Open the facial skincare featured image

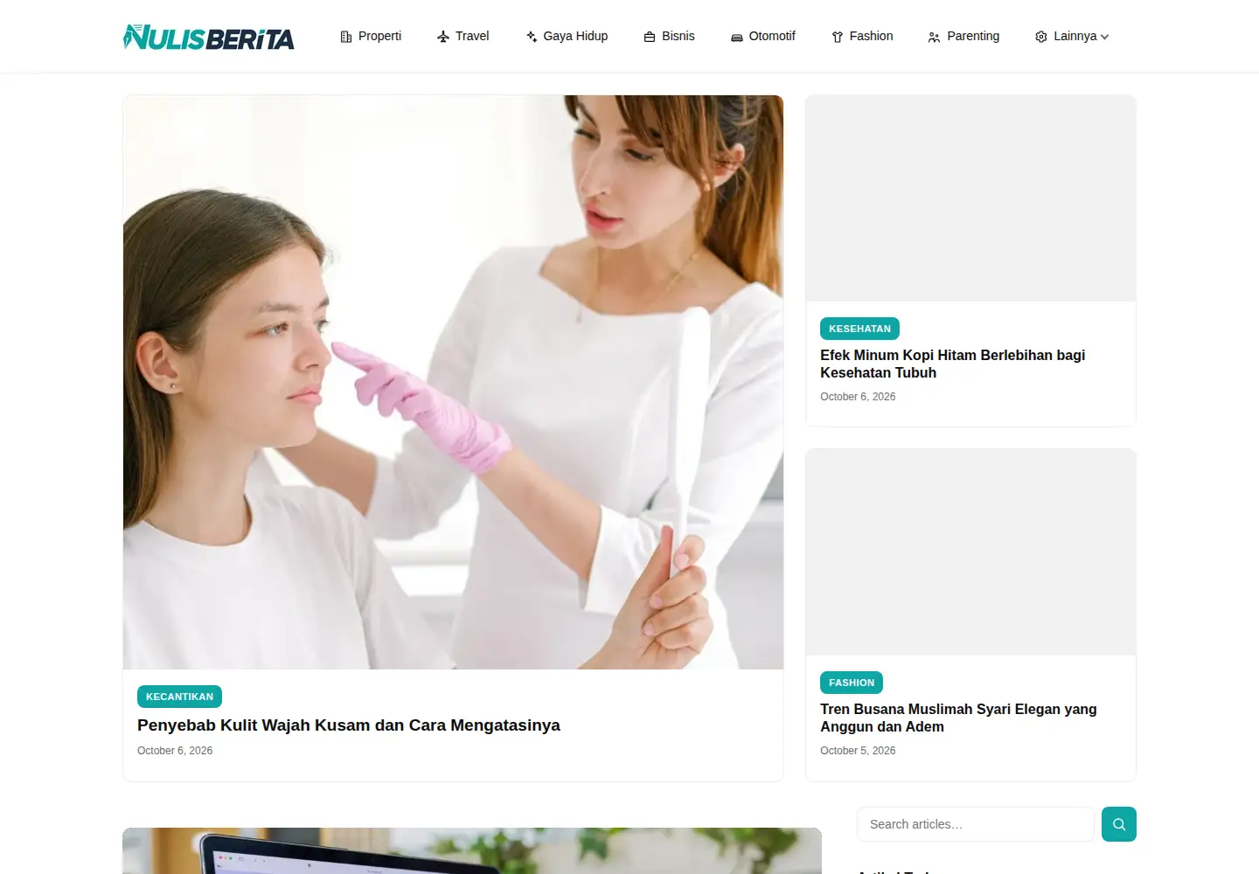(453, 382)
